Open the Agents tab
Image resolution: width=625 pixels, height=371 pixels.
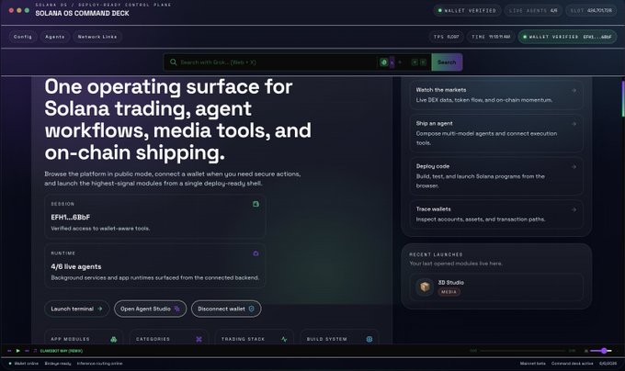55,37
